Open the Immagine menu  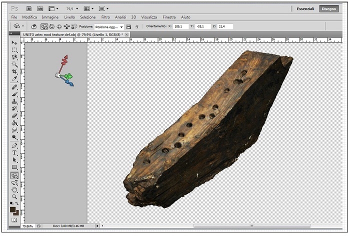pyautogui.click(x=50, y=17)
